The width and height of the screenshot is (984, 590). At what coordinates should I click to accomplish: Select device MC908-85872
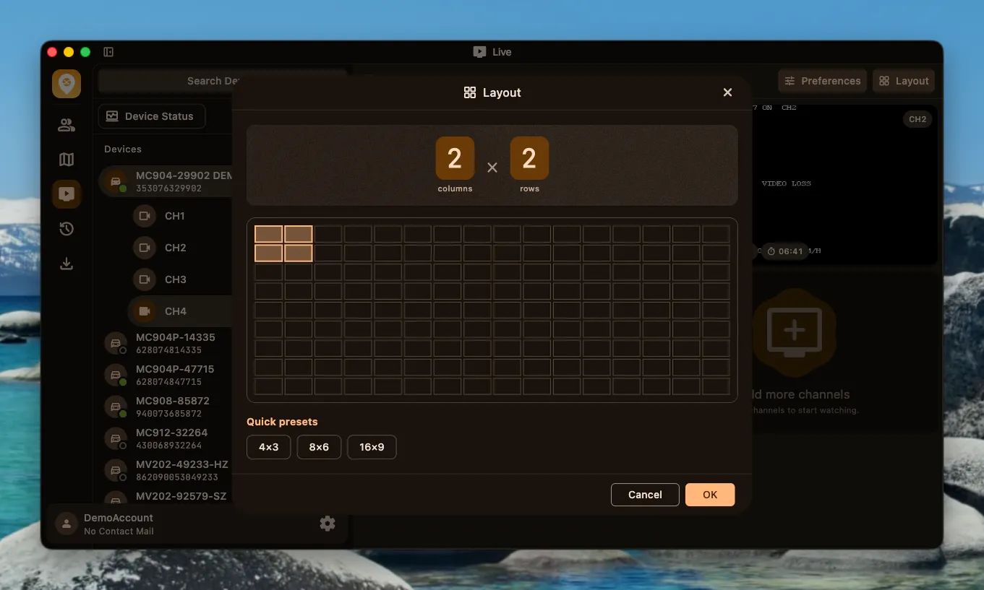(166, 407)
